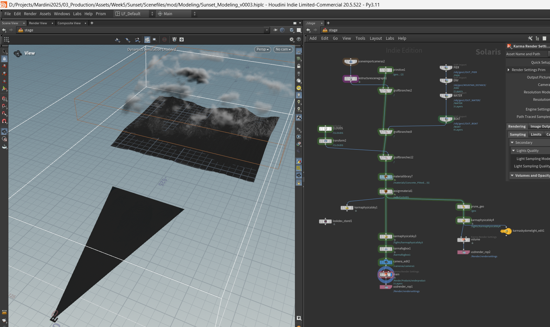Open network editor Layout menu
The height and width of the screenshot is (327, 550).
(376, 38)
